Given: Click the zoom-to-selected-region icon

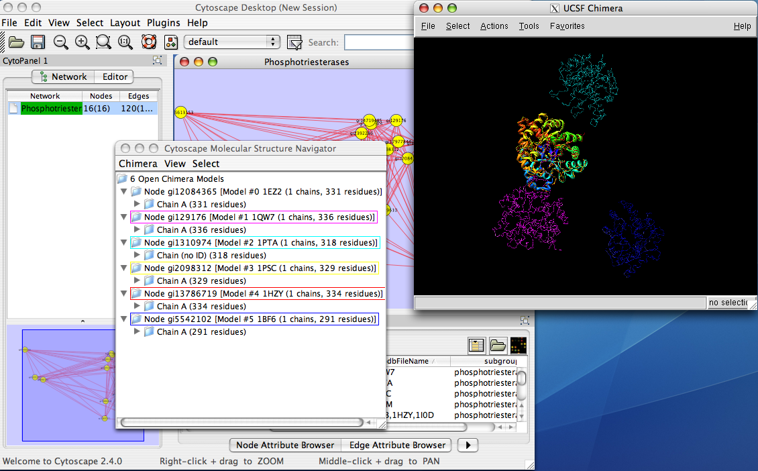Looking at the screenshot, I should 103,42.
